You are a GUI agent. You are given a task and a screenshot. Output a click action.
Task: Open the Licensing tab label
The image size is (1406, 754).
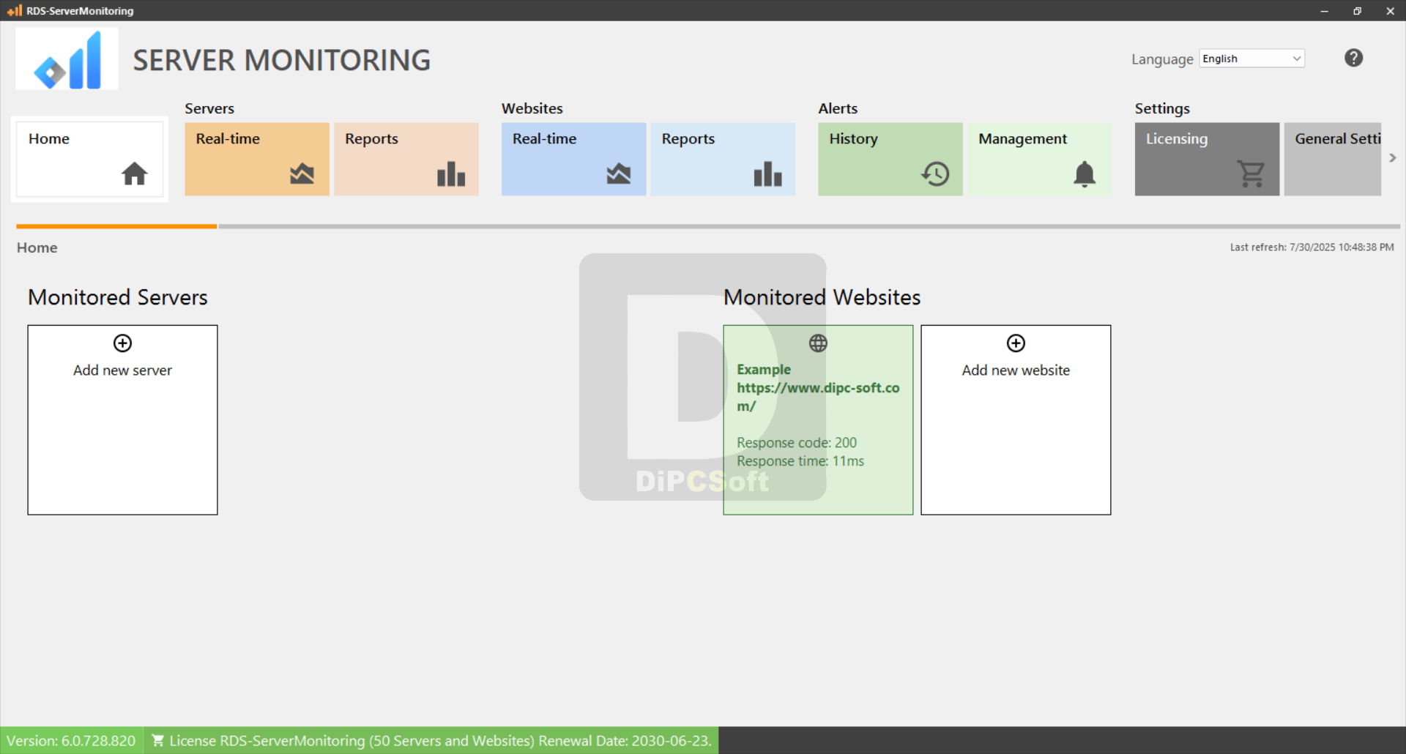(1176, 139)
